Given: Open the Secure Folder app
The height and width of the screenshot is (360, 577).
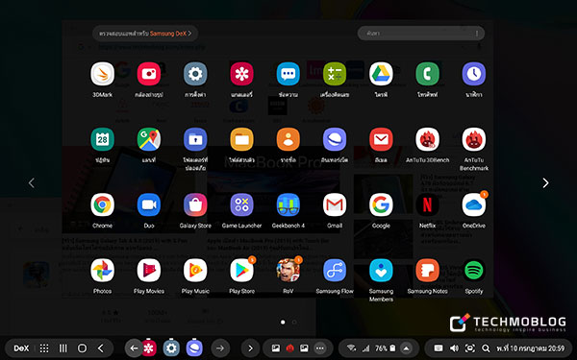Looking at the screenshot, I should coord(195,139).
